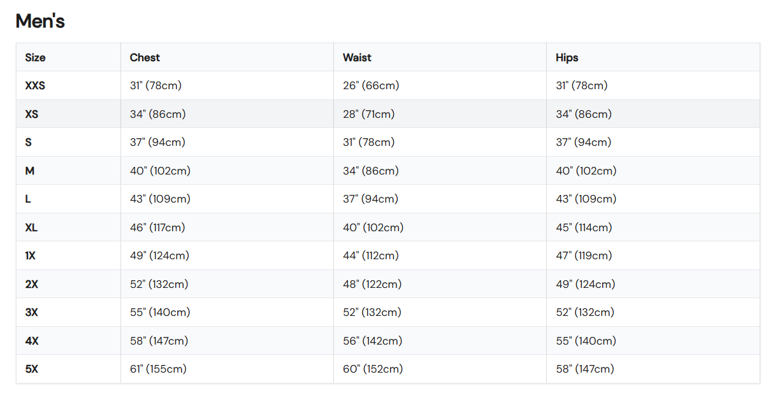
Task: Click the 3X size row label
Action: point(32,312)
